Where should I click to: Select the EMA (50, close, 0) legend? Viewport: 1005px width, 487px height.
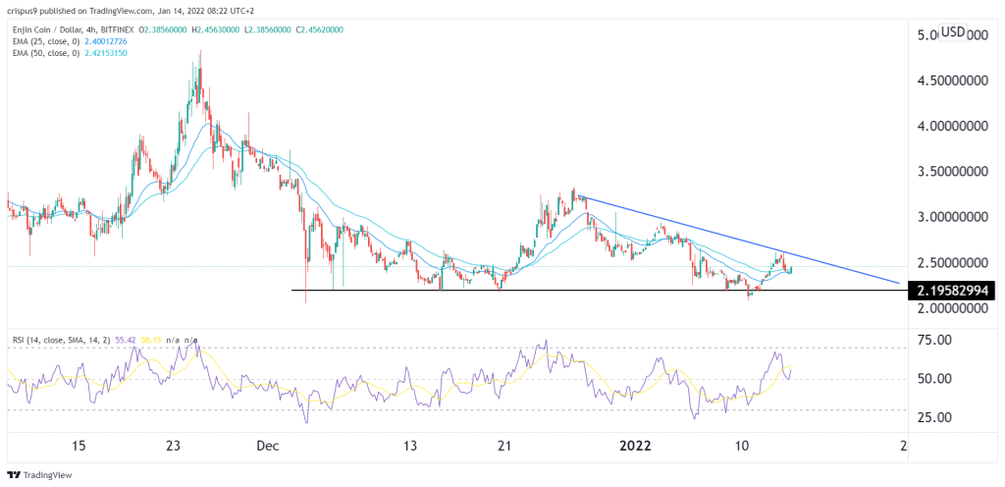point(46,52)
